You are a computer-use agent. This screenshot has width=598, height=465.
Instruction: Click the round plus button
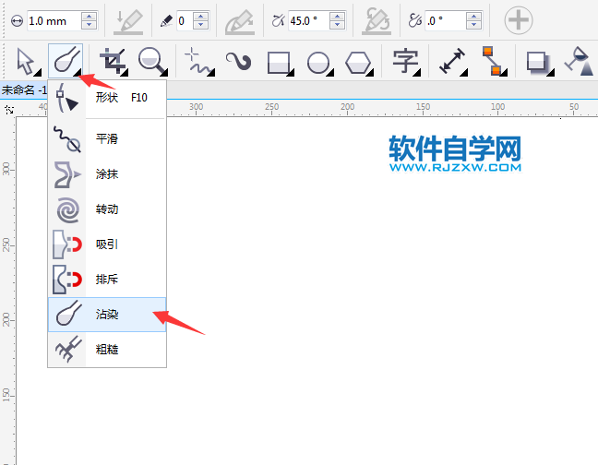pos(519,19)
